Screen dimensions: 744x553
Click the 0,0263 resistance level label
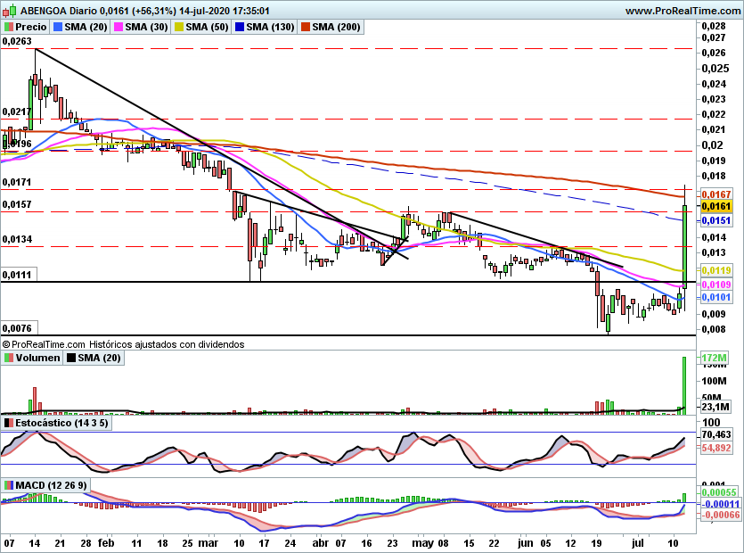click(17, 41)
